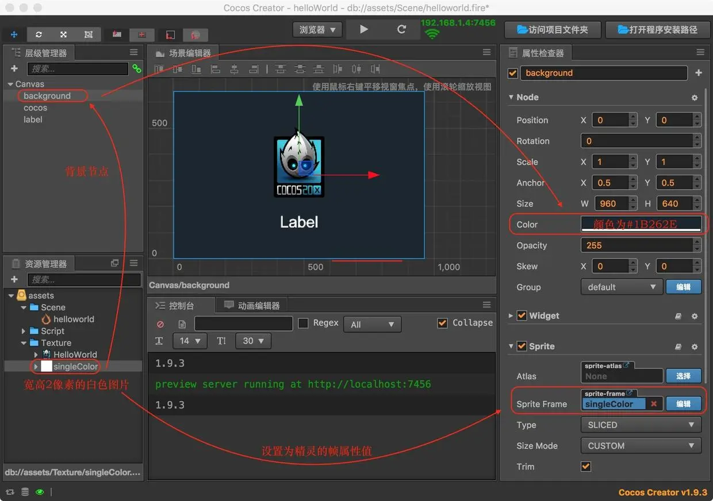This screenshot has height=501, width=713.
Task: Select the 属性检查器 tab
Action: (536, 53)
